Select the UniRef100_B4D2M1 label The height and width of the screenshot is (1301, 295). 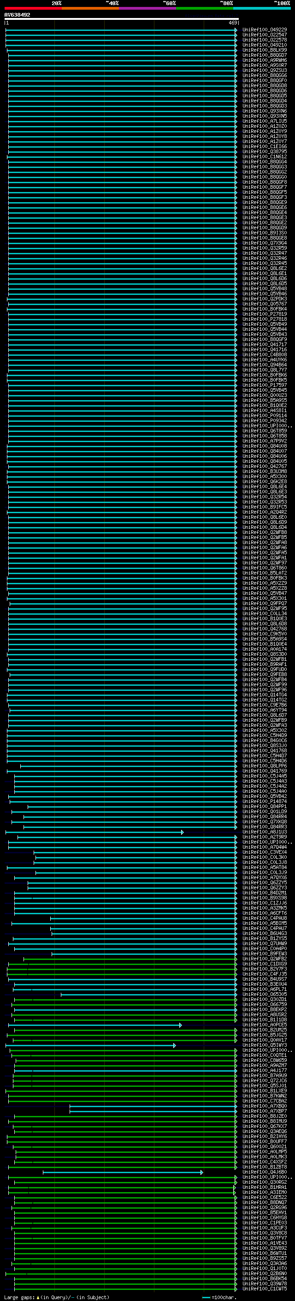click(x=265, y=893)
